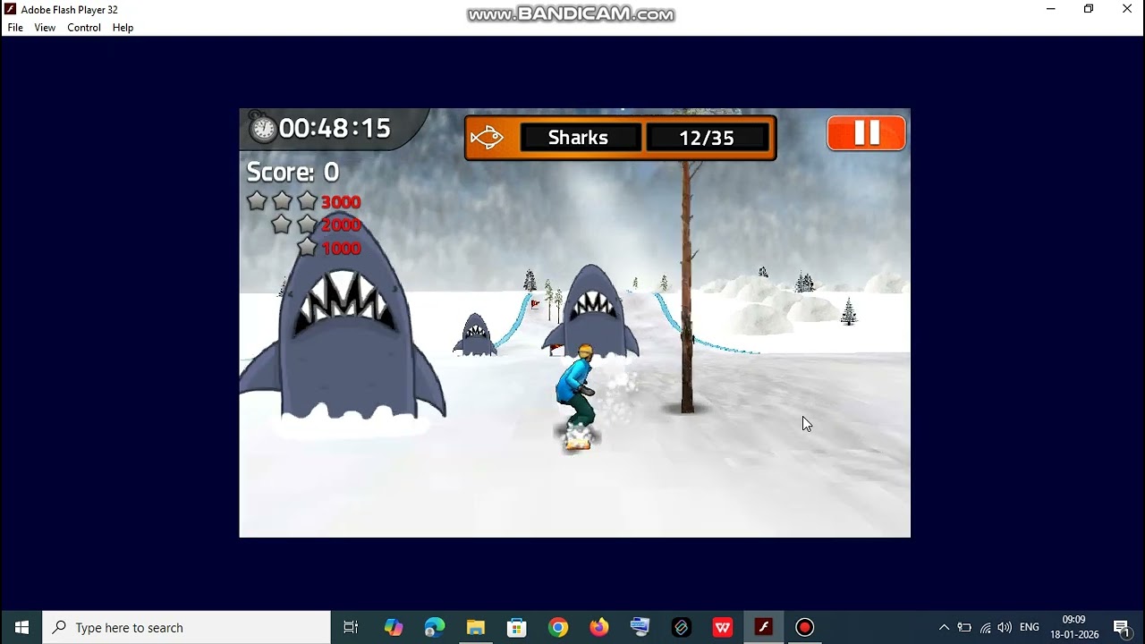Image resolution: width=1145 pixels, height=644 pixels.
Task: Restore down the Flash Player window
Action: (1089, 9)
